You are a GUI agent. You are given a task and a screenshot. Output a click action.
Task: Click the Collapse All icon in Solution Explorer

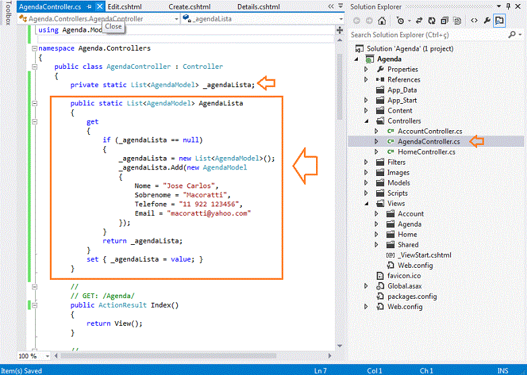click(x=444, y=21)
